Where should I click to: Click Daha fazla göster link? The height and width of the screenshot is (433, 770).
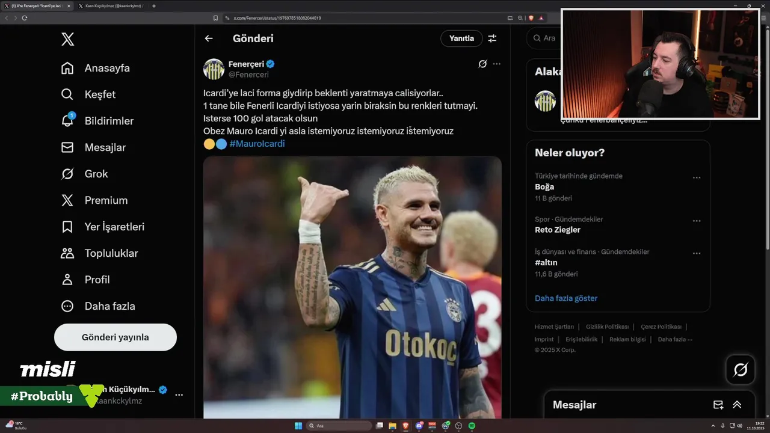pos(566,298)
